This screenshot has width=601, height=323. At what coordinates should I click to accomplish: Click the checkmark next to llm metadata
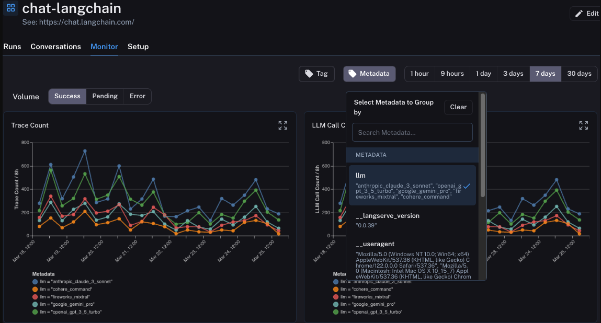point(467,186)
